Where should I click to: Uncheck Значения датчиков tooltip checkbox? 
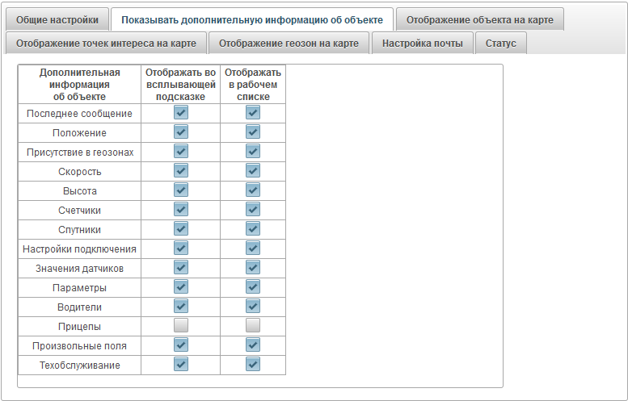pyautogui.click(x=181, y=268)
